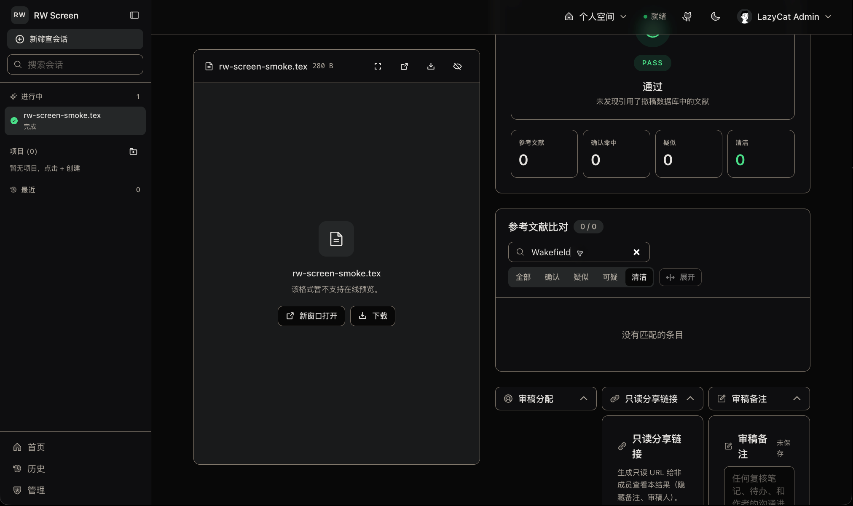
Task: Expand the Recent section
Action: 75,190
